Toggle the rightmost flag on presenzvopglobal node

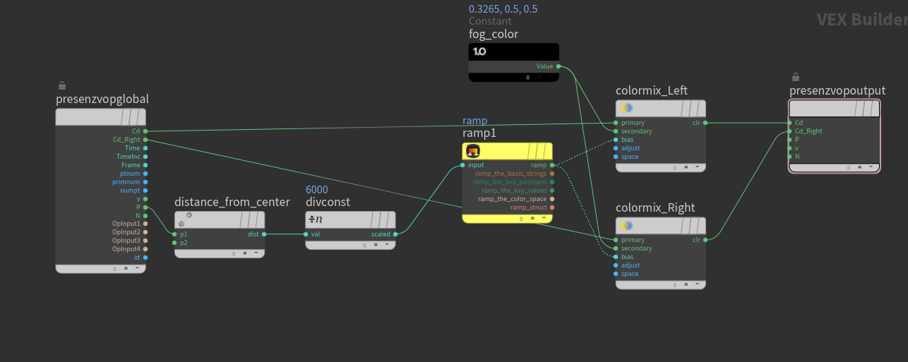[x=140, y=116]
